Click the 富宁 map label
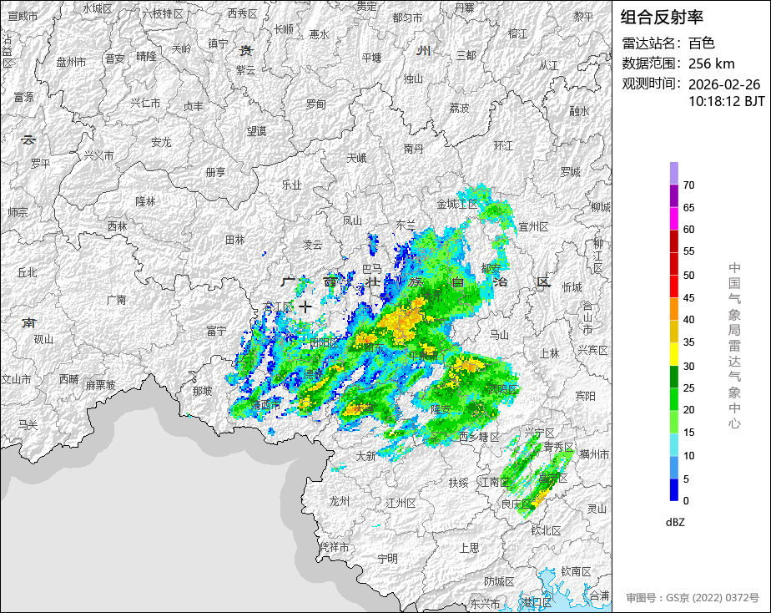Image resolution: width=771 pixels, height=613 pixels. pos(216,331)
